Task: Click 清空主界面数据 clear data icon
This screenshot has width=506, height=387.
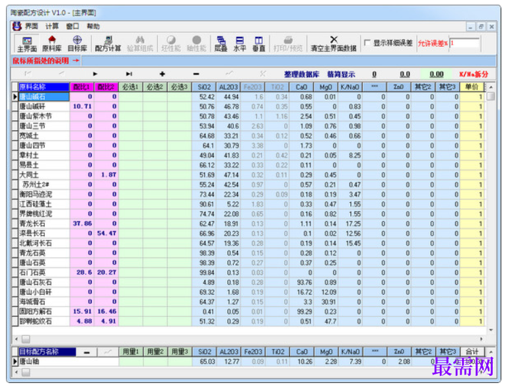Action: (x=334, y=44)
